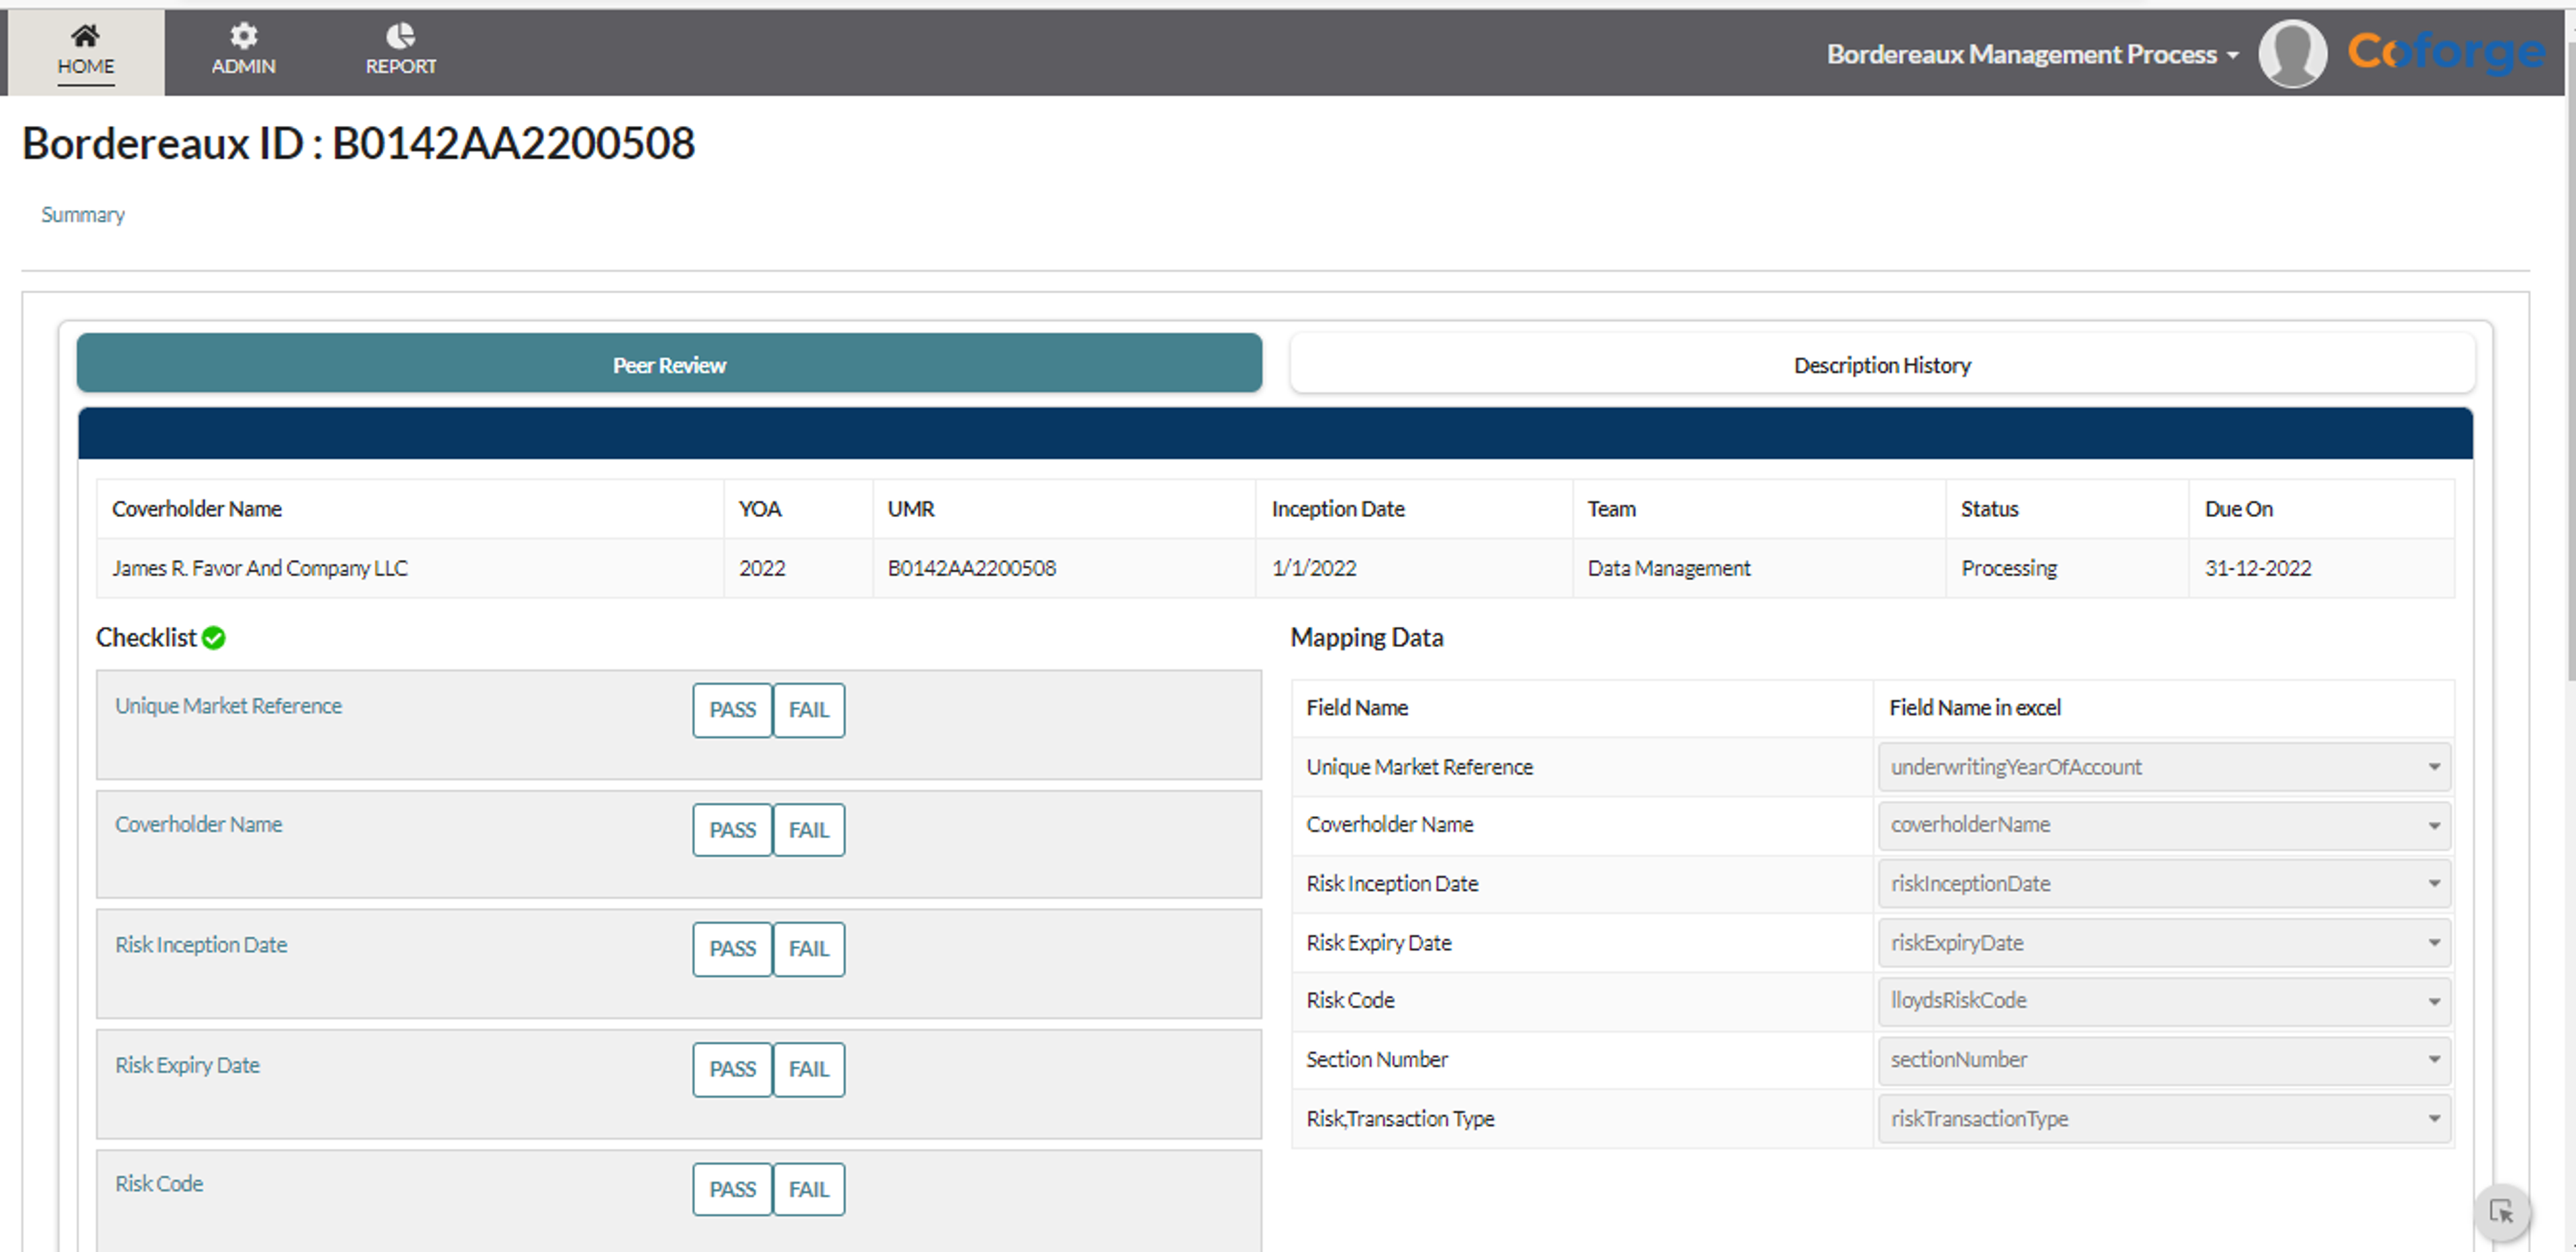
Task: Mark Risk Code as PASS
Action: click(732, 1189)
